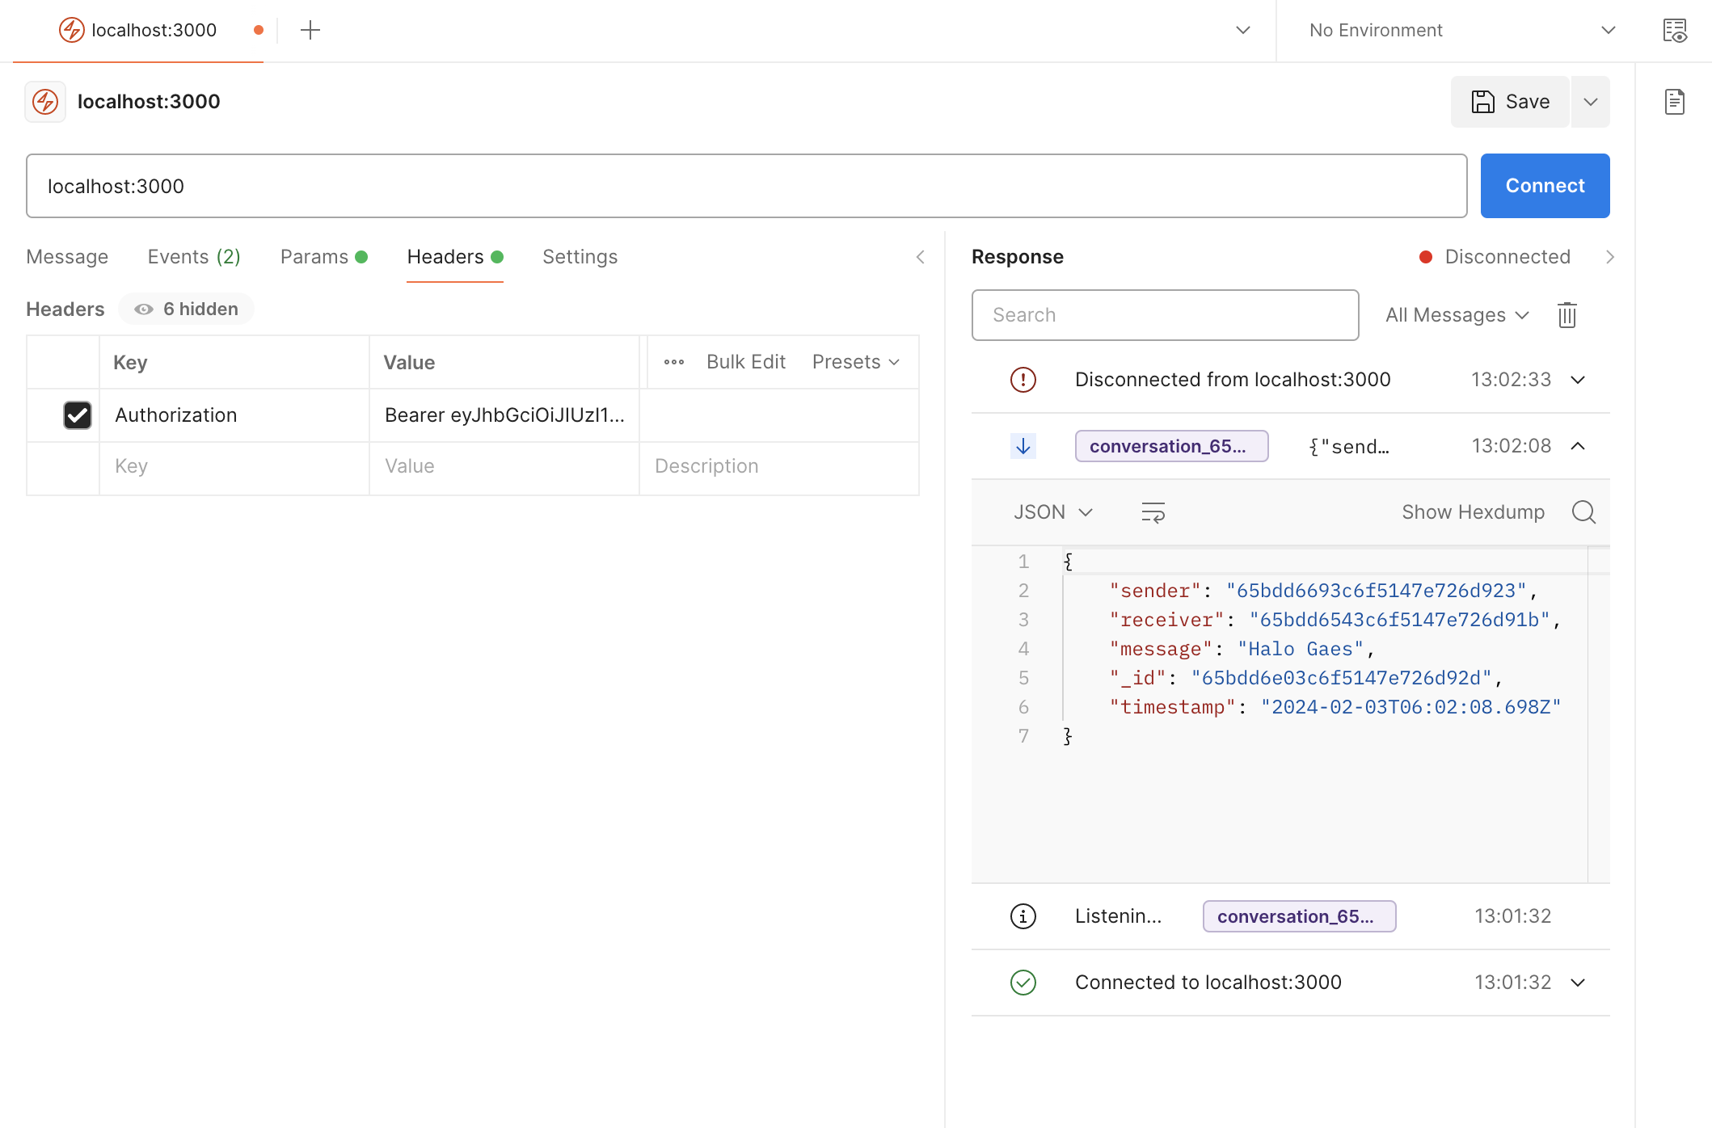1712x1128 pixels.
Task: Click the Show Hexdump link
Action: pyautogui.click(x=1473, y=512)
